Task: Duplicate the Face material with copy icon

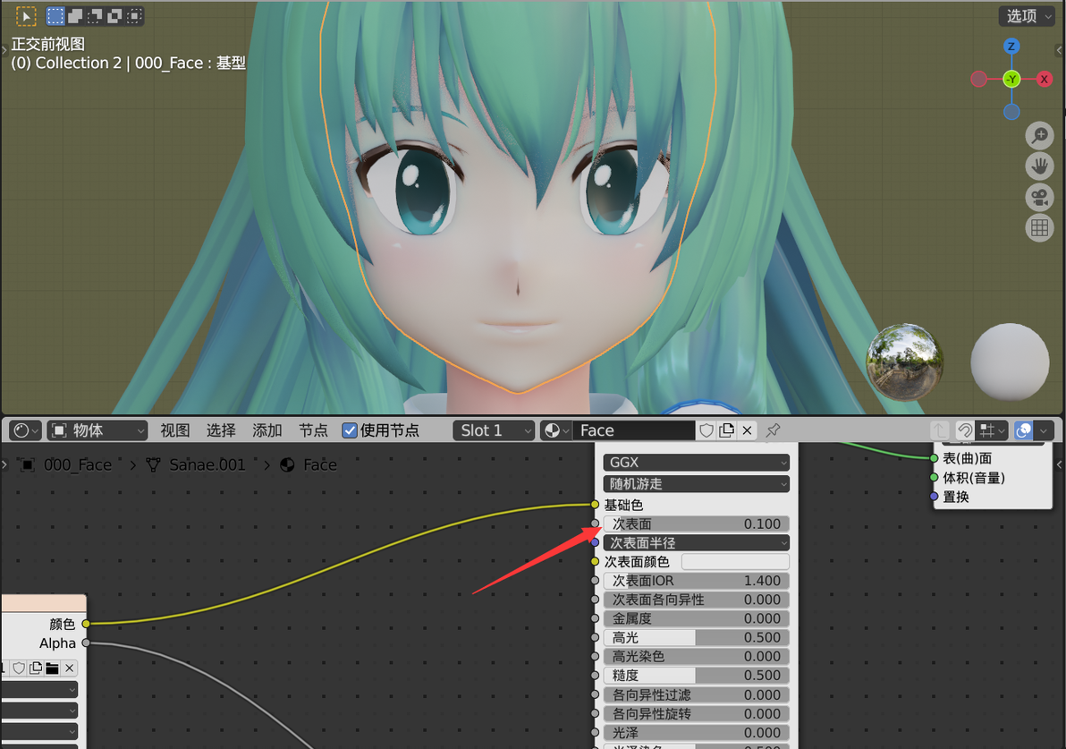Action: point(727,430)
